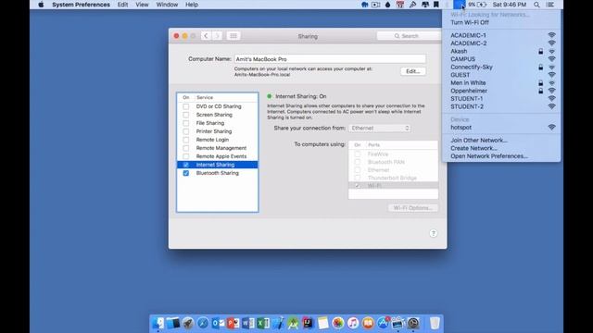This screenshot has height=333, width=593.
Task: Click Search field in Sharing window
Action: [x=409, y=36]
